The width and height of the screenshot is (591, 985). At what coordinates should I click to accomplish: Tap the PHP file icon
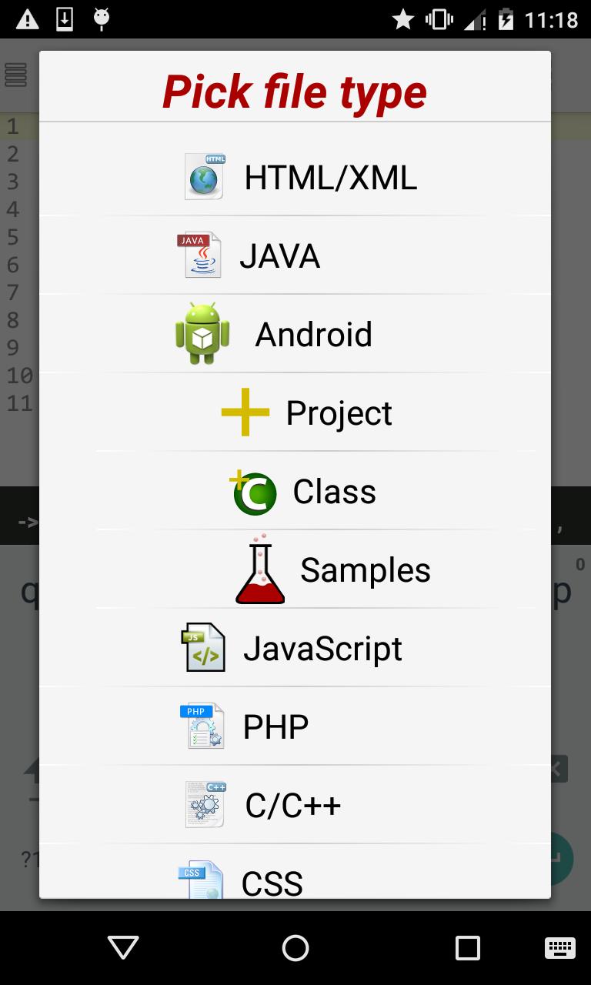point(202,726)
